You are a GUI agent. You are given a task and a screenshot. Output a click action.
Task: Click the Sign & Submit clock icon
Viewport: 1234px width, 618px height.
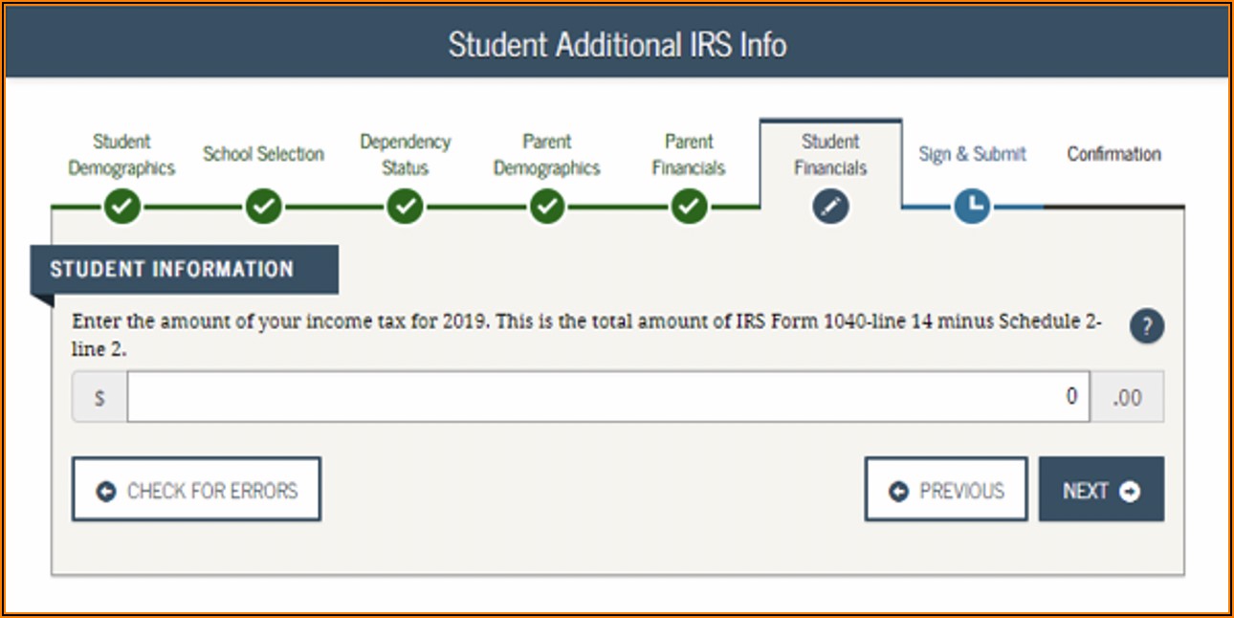click(972, 206)
